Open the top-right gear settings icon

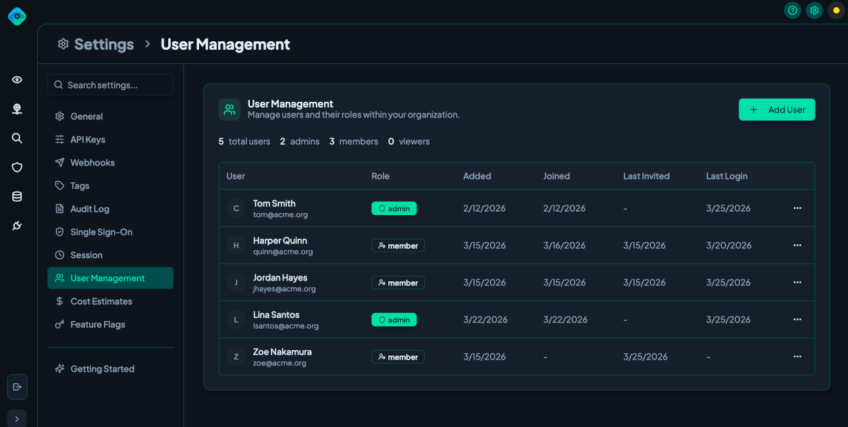pyautogui.click(x=814, y=10)
